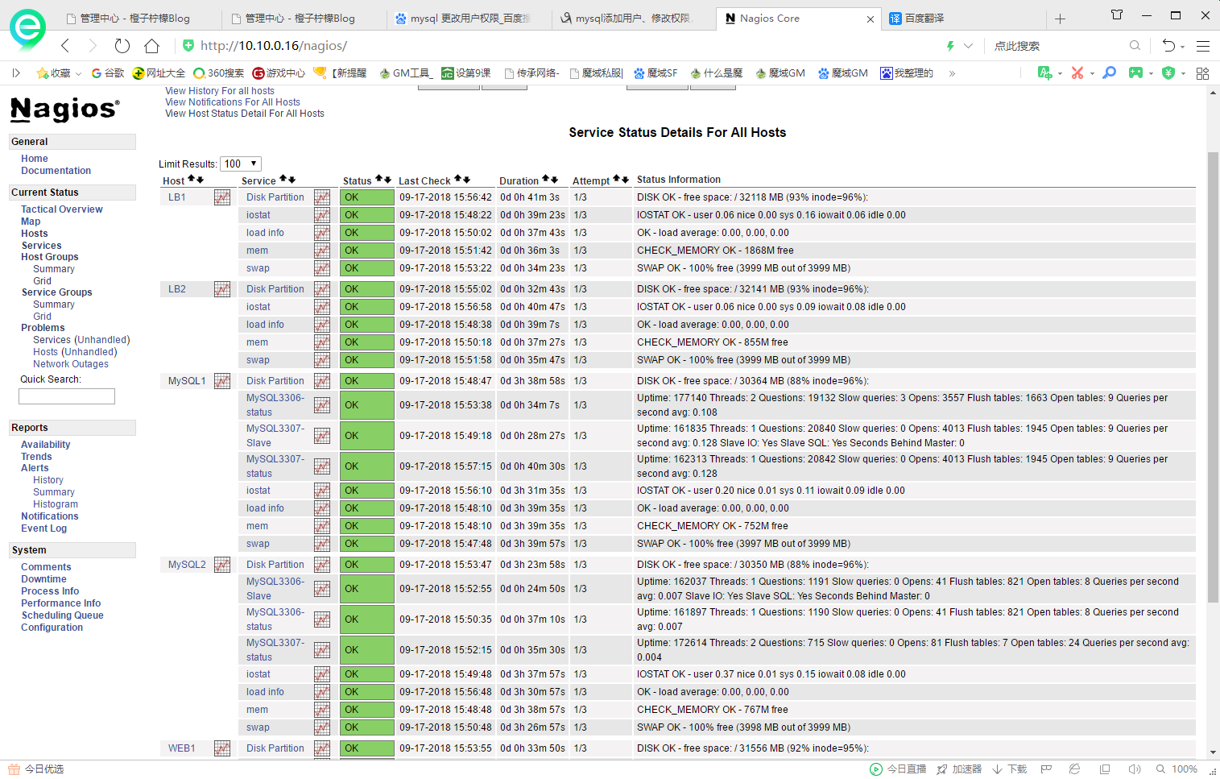Viewport: 1220px width, 779px height.
Task: Sort descending by Last Check column
Action: point(466,180)
